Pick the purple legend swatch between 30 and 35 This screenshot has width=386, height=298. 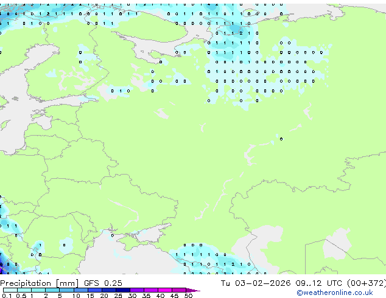pos(137,290)
